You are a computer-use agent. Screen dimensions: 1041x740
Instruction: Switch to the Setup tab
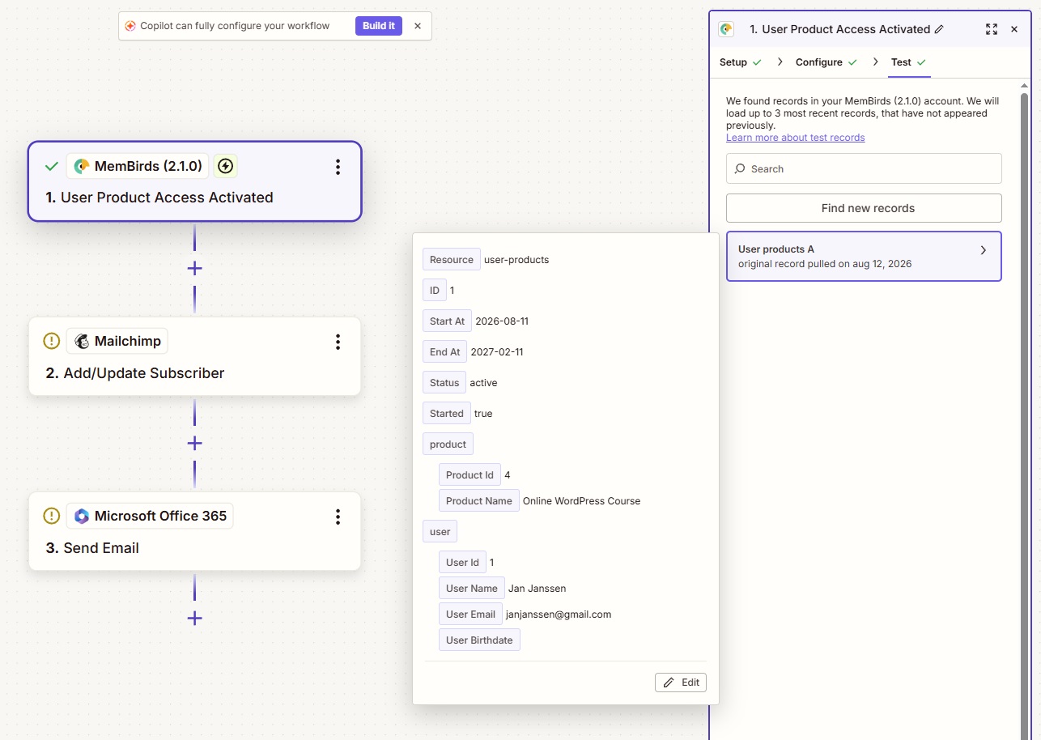740,62
